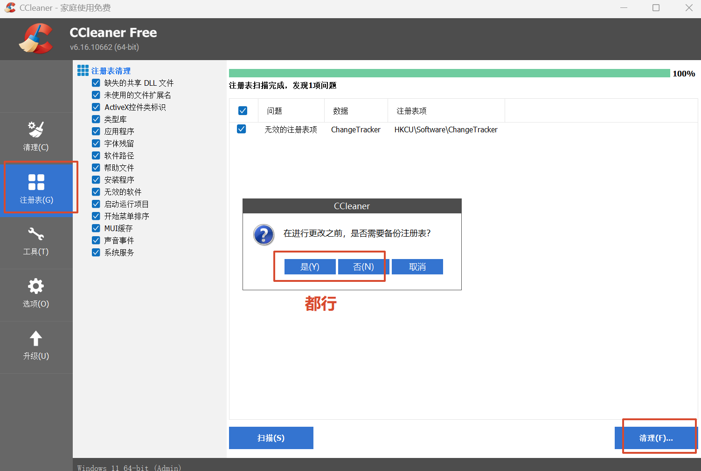Toggle the 无效的软件 checkbox
This screenshot has height=471, width=701.
click(96, 192)
